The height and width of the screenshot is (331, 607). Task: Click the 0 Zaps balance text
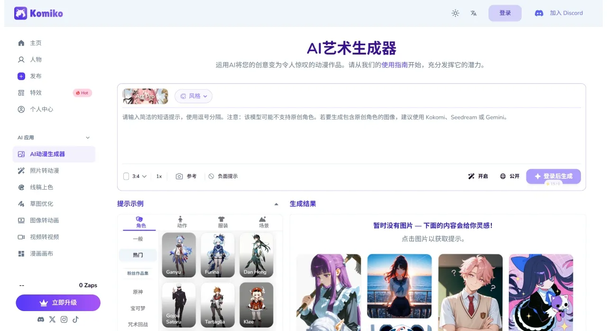(88, 285)
